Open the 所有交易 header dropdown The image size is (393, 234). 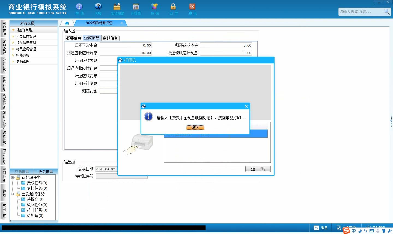(x=34, y=23)
